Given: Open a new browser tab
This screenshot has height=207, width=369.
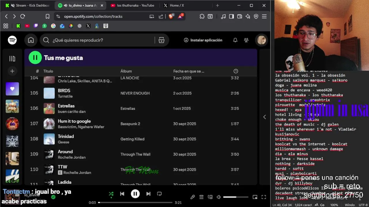Looking at the screenshot, I should (x=217, y=5).
